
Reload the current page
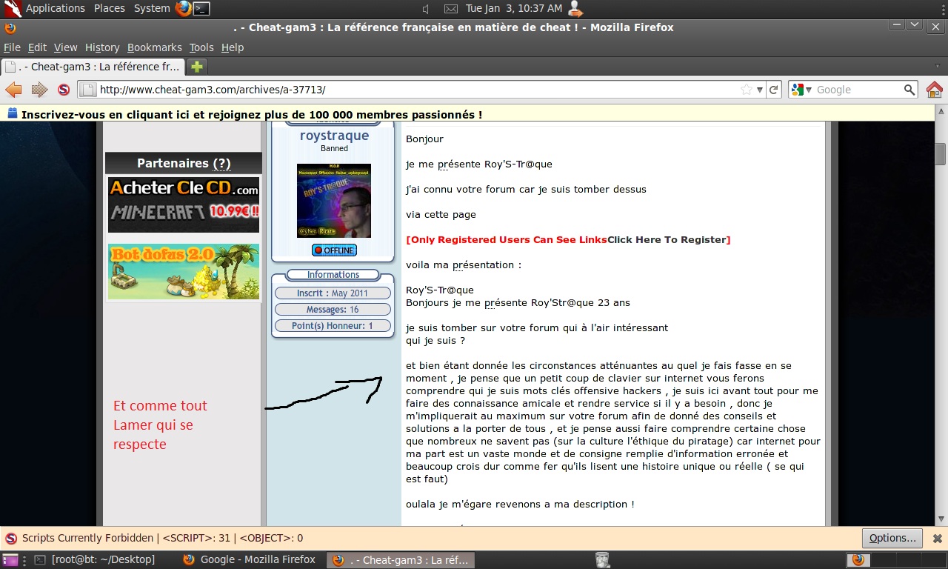(x=774, y=90)
